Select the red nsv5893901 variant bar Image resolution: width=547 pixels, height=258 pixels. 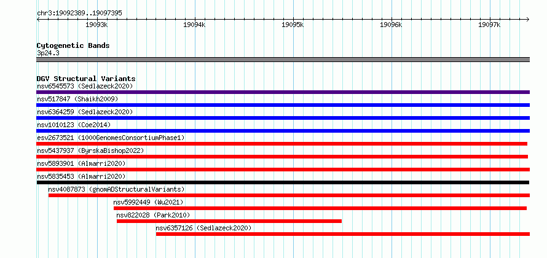283,170
